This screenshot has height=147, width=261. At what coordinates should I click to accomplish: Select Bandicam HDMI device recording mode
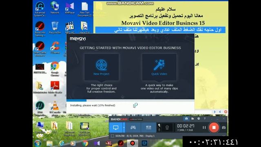click(148, 127)
